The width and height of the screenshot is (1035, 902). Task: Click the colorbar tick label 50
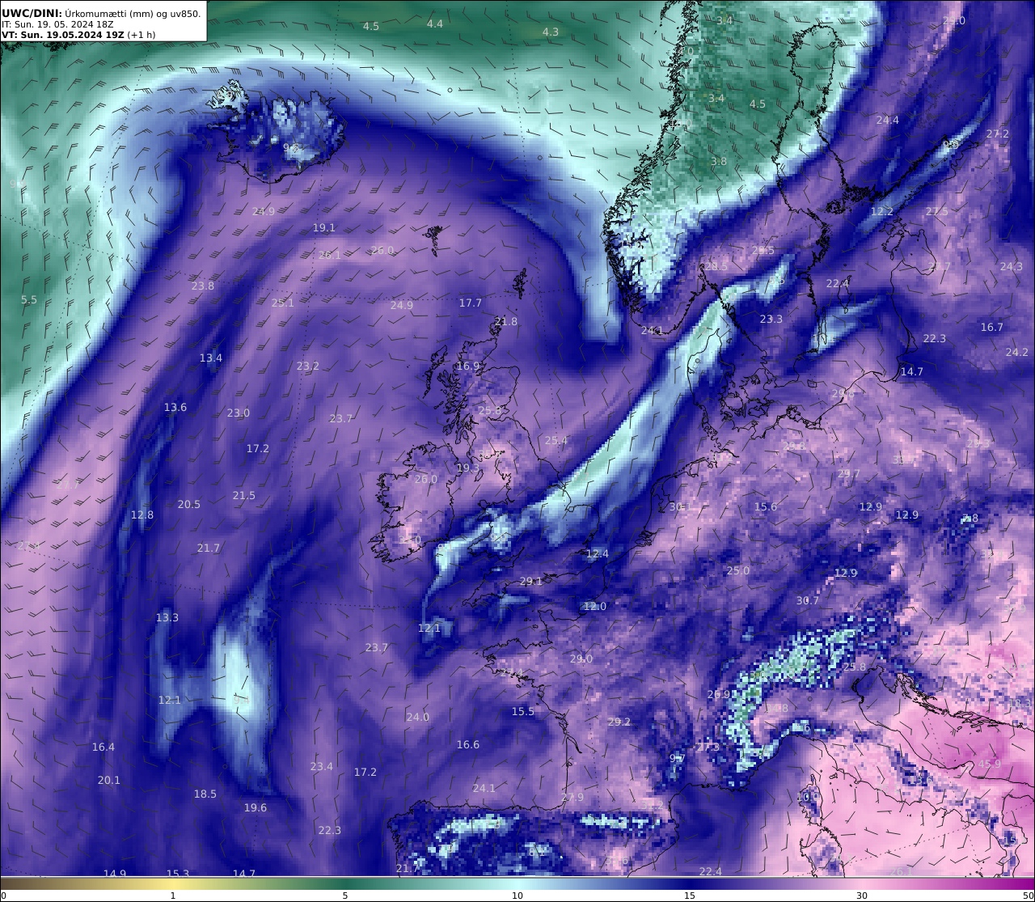(x=1029, y=896)
